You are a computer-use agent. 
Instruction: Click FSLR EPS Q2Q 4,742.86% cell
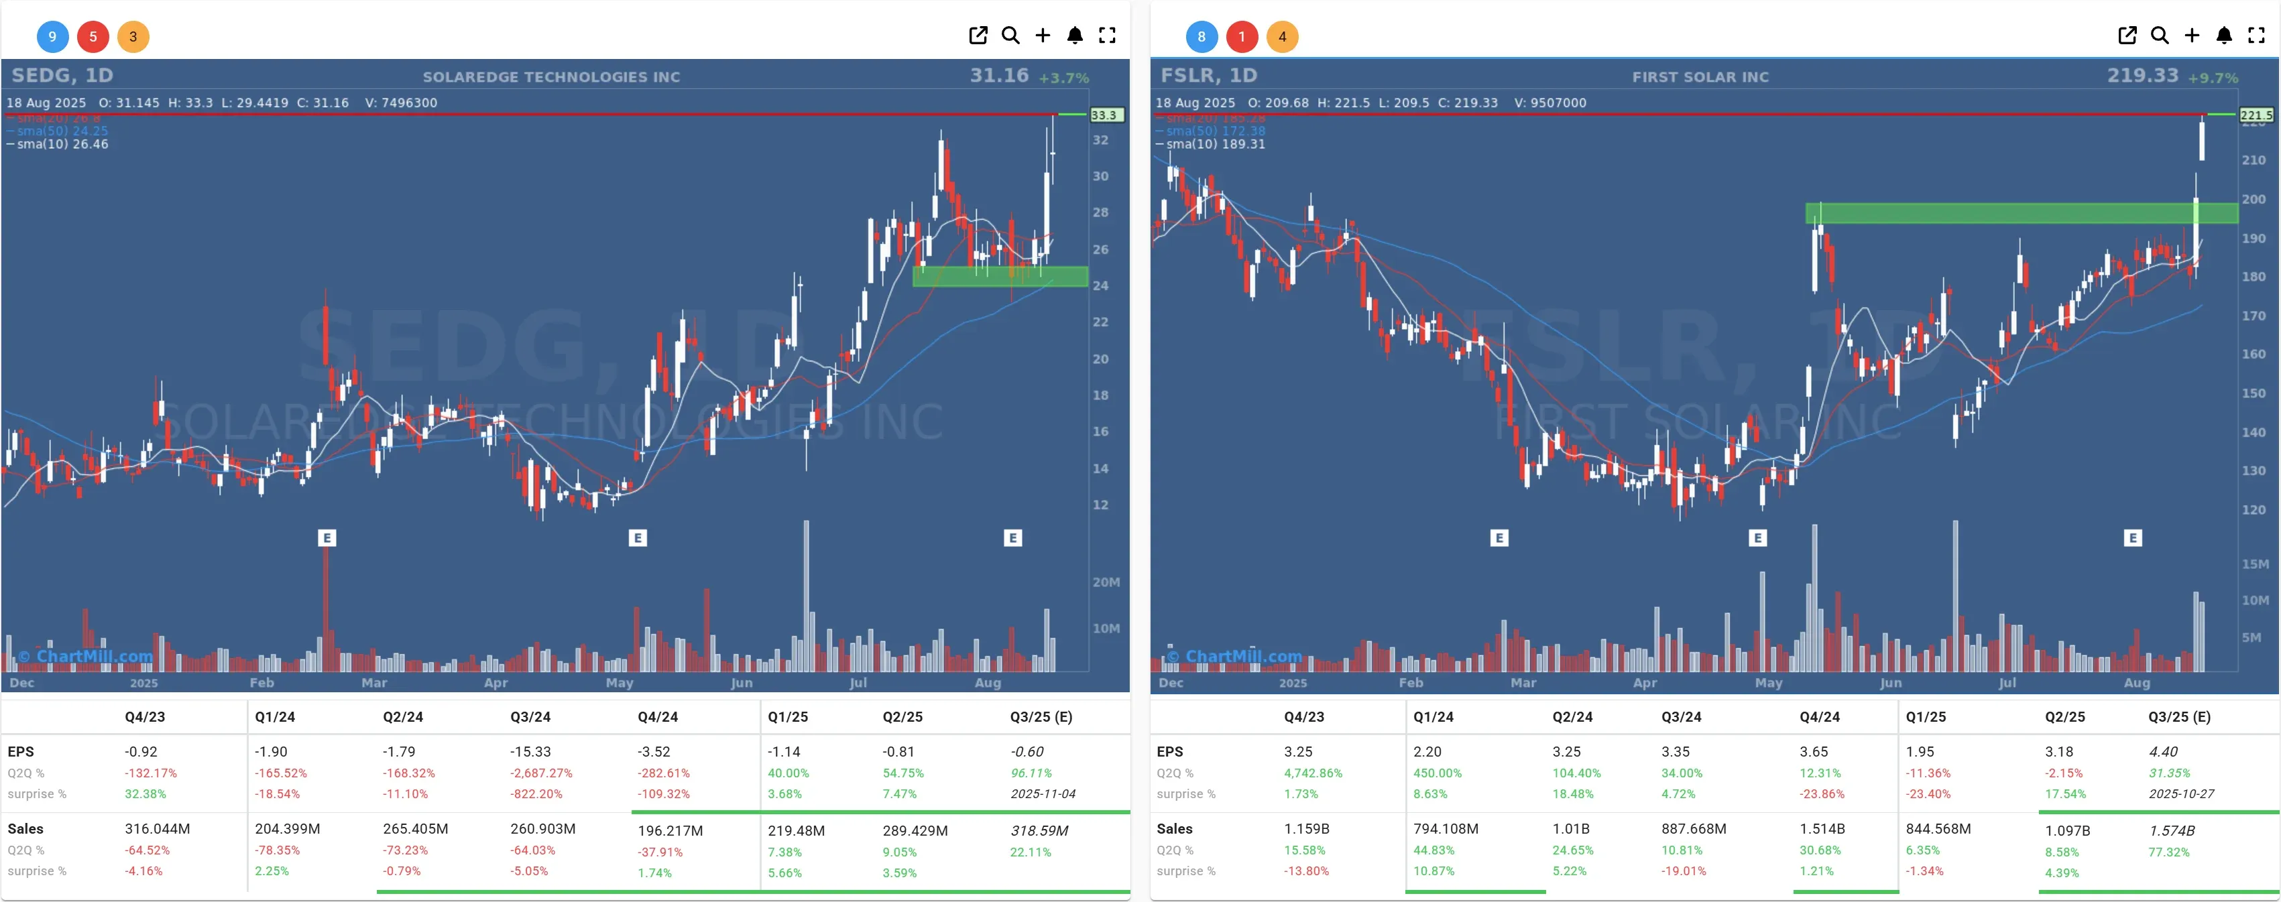coord(1313,773)
